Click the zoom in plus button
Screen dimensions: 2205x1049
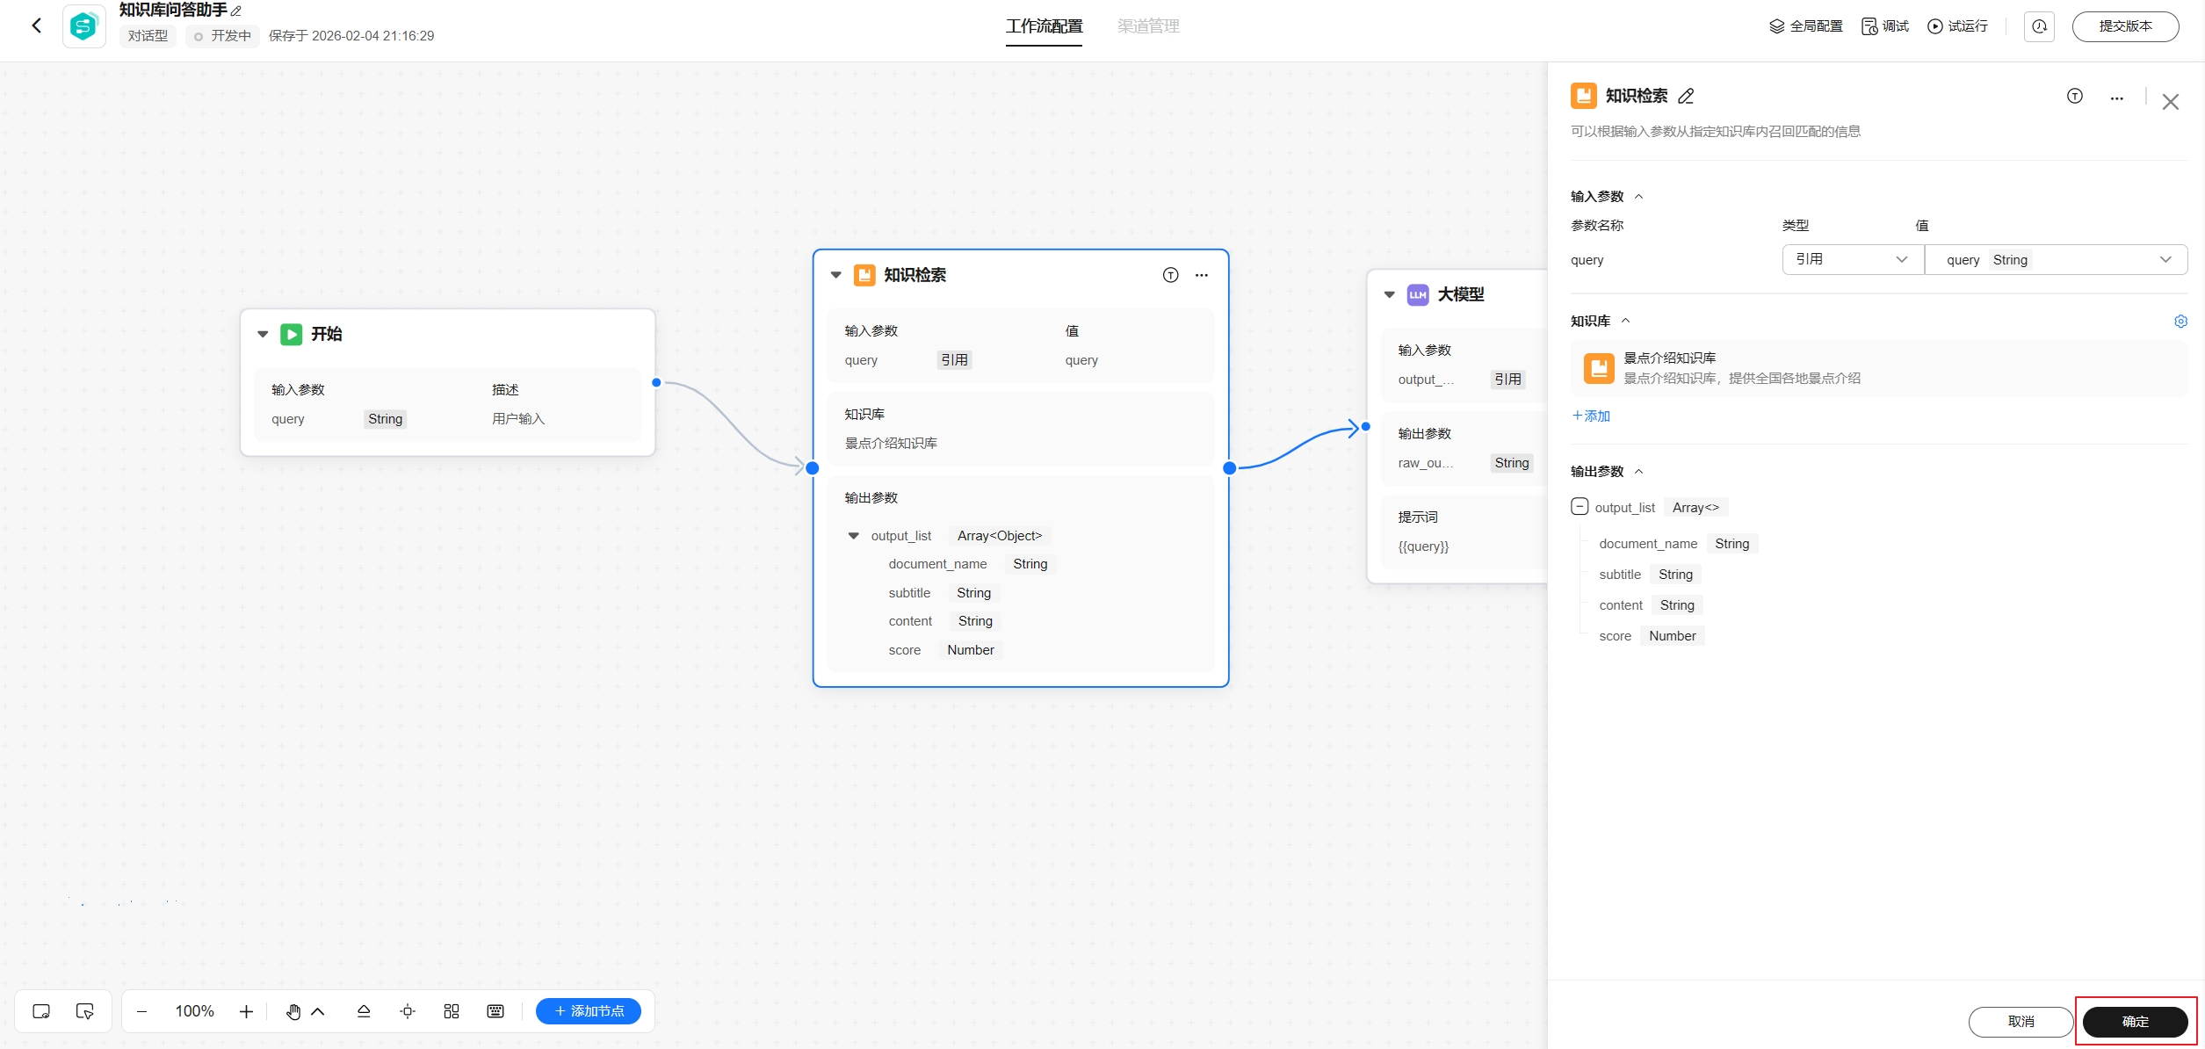246,1011
